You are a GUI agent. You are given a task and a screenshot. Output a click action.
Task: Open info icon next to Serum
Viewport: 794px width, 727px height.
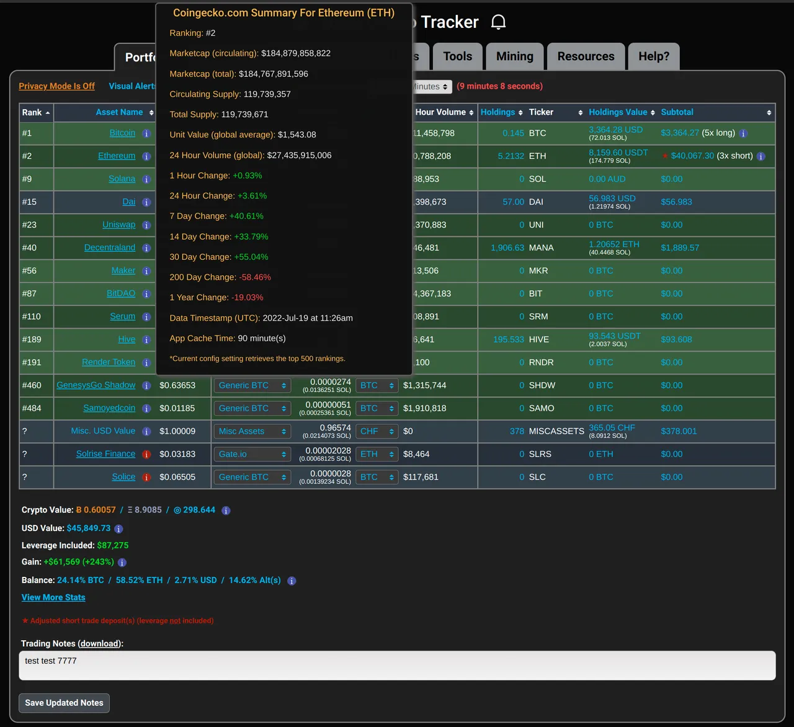[146, 317]
